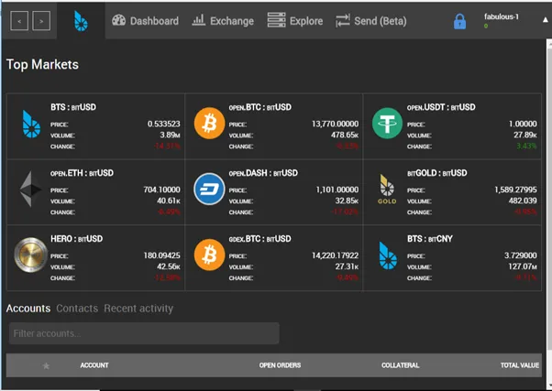Switch to the Contacts tab
Viewport: 552px width, 391px height.
tap(77, 309)
